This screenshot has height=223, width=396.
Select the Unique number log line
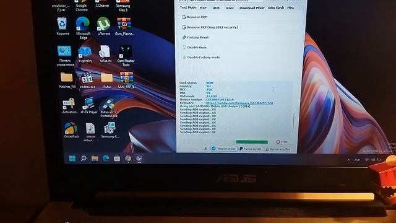(x=207, y=100)
